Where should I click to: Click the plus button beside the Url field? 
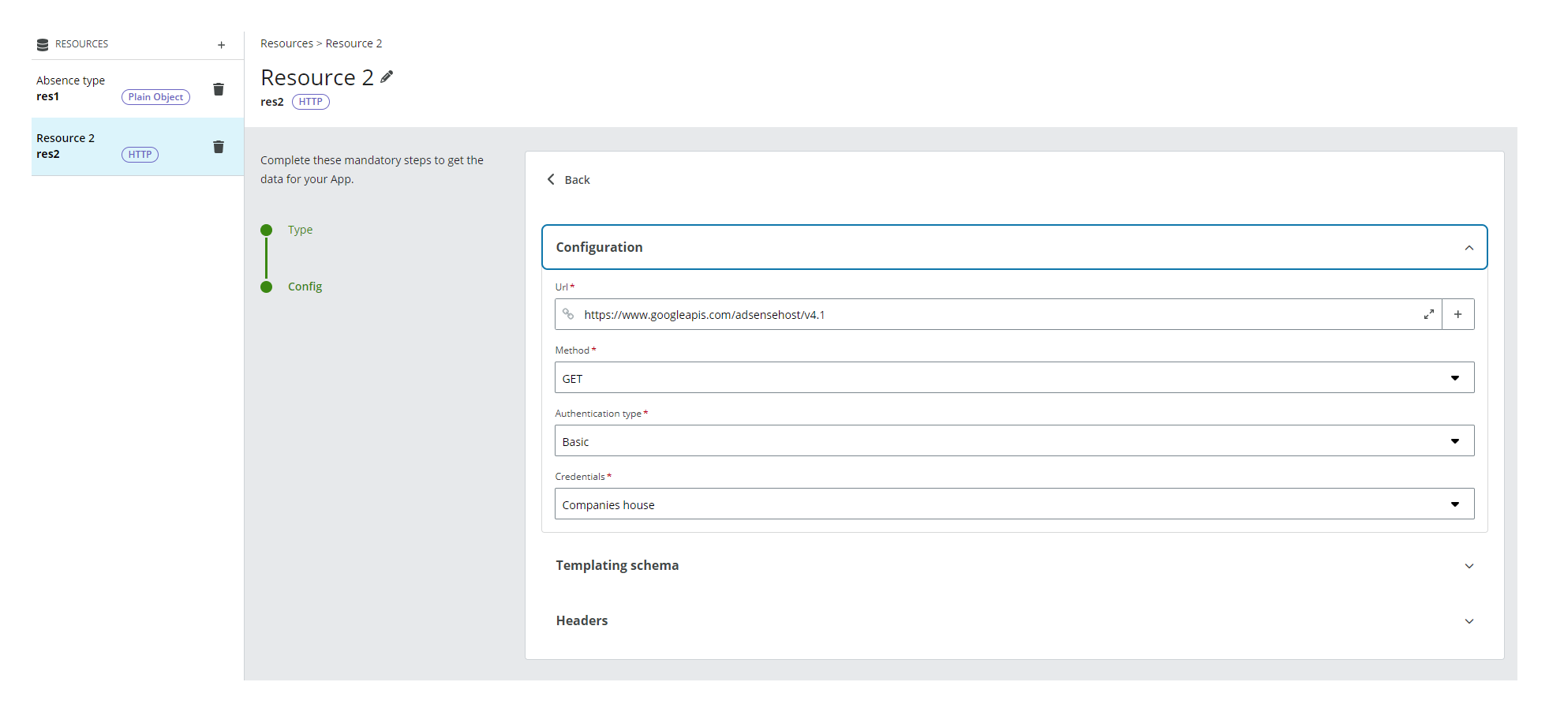(x=1457, y=313)
